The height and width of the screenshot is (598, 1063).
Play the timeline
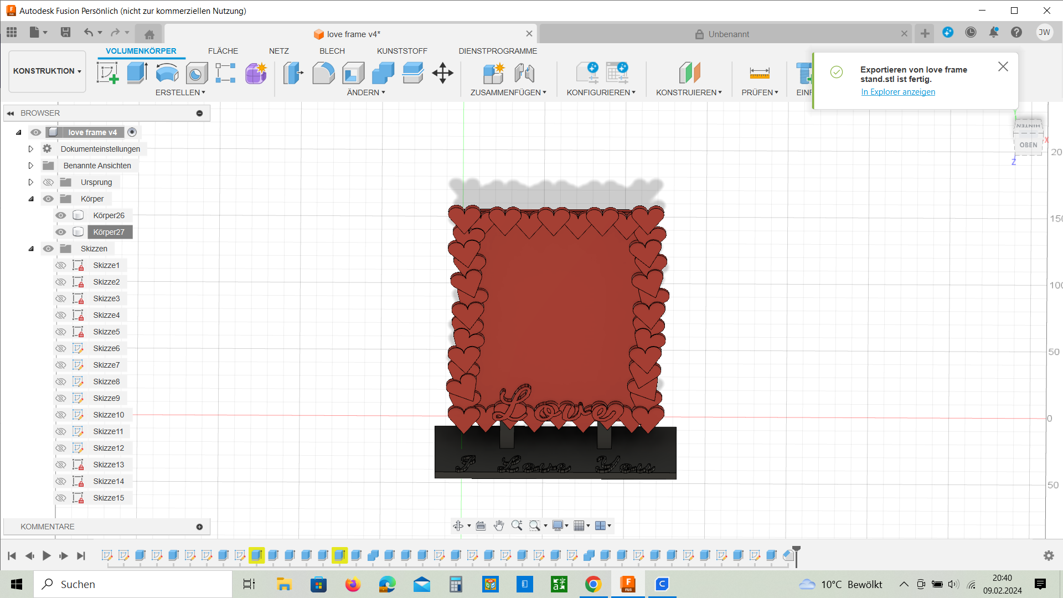pos(47,555)
